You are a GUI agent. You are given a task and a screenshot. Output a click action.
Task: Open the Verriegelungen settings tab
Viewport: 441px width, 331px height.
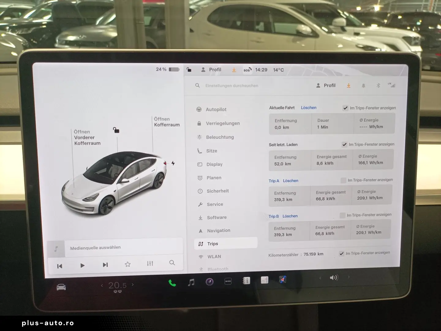223,123
